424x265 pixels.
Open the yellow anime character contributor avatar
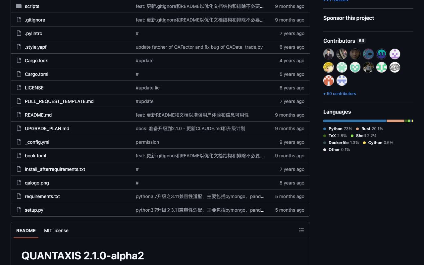pyautogui.click(x=329, y=67)
